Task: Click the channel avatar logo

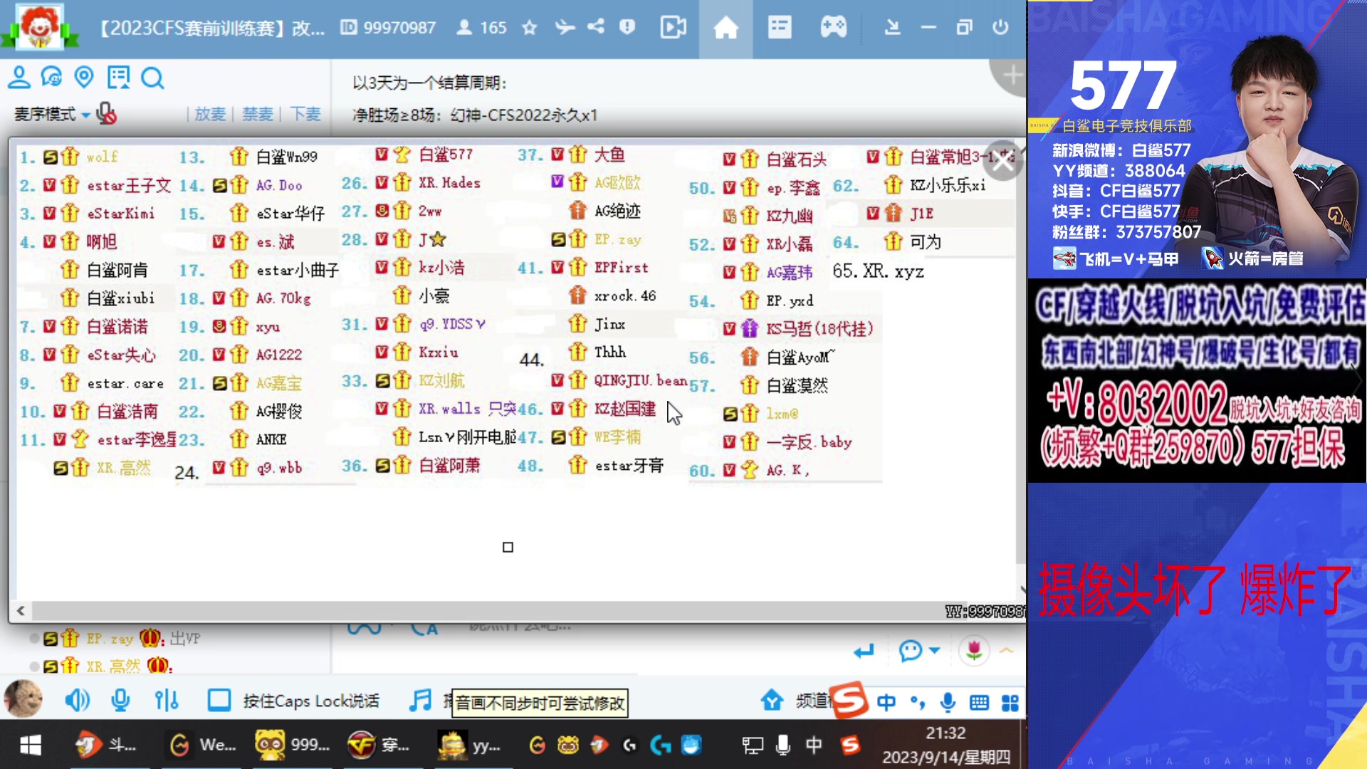Action: pos(39,26)
